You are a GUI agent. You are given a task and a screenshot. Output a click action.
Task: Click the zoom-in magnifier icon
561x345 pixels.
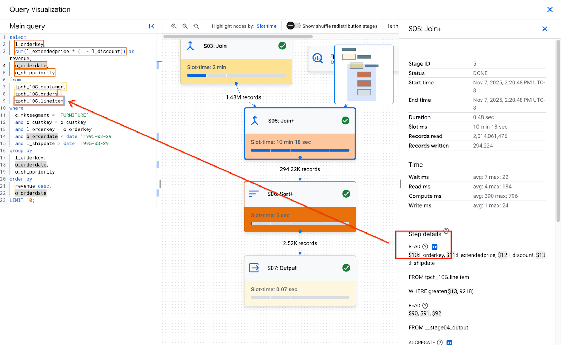point(174,26)
